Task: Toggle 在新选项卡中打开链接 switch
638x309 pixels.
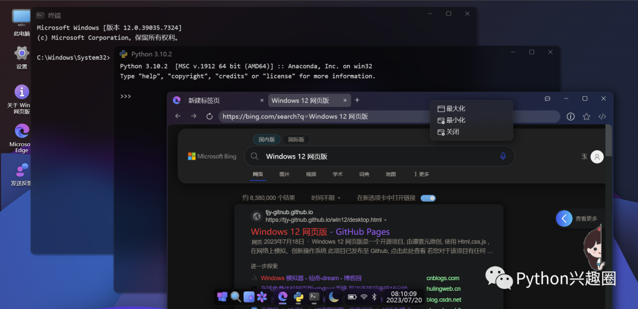Action: tap(428, 198)
